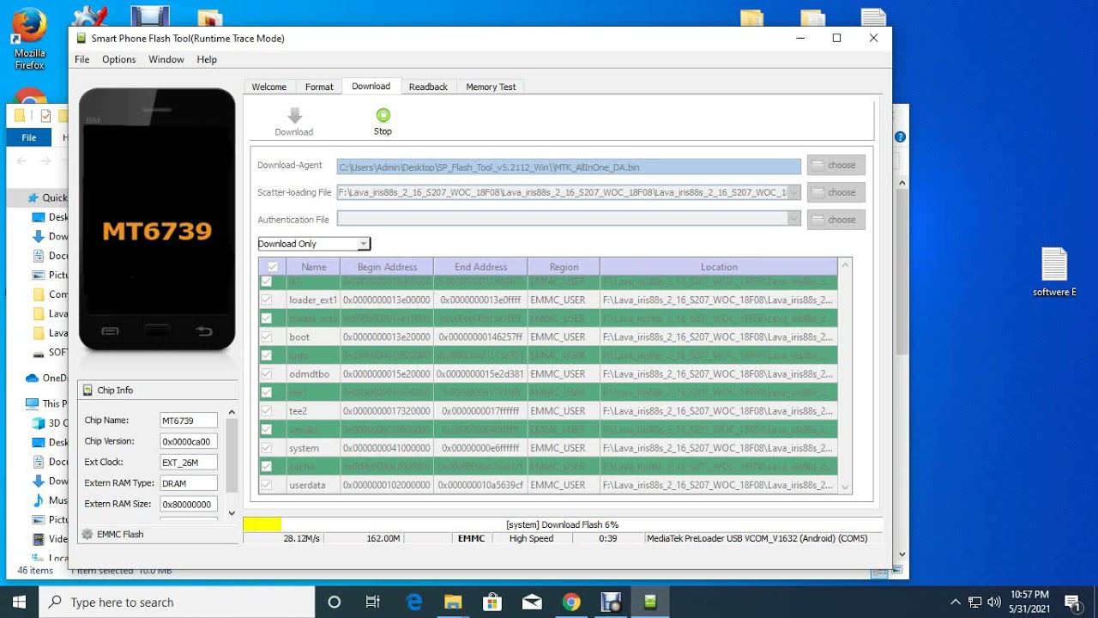Image resolution: width=1098 pixels, height=618 pixels.
Task: Toggle the tee2 partition checkbox
Action: [x=267, y=410]
